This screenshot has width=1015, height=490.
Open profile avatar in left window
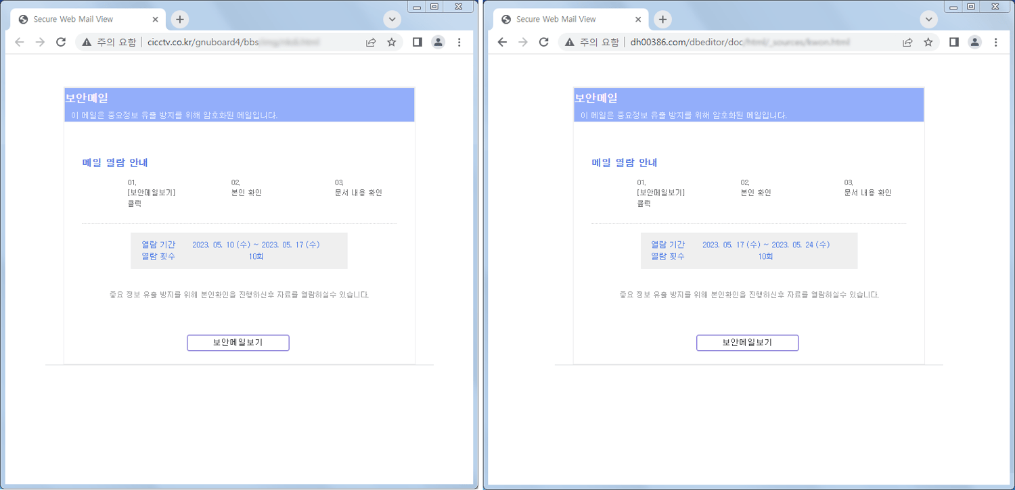coord(438,42)
